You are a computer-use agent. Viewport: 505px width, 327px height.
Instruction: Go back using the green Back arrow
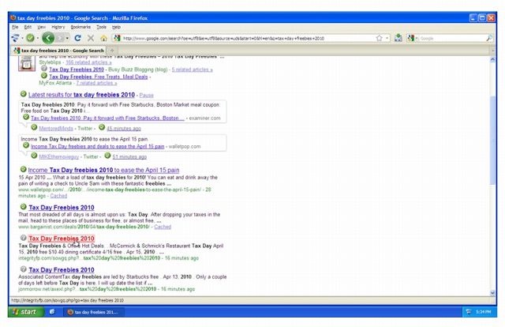point(48,38)
